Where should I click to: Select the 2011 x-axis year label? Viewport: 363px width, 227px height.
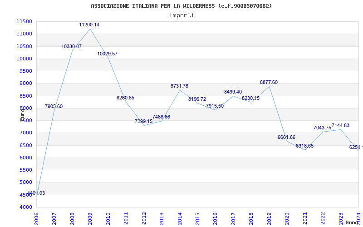click(126, 219)
